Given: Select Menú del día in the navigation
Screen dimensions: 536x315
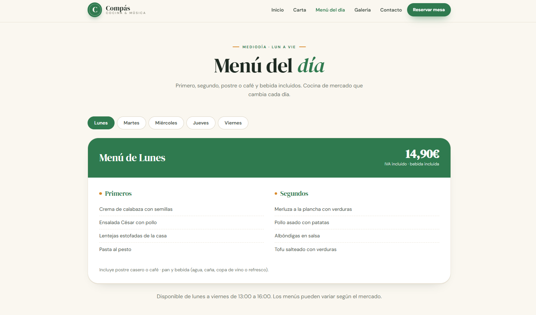Looking at the screenshot, I should (x=330, y=10).
